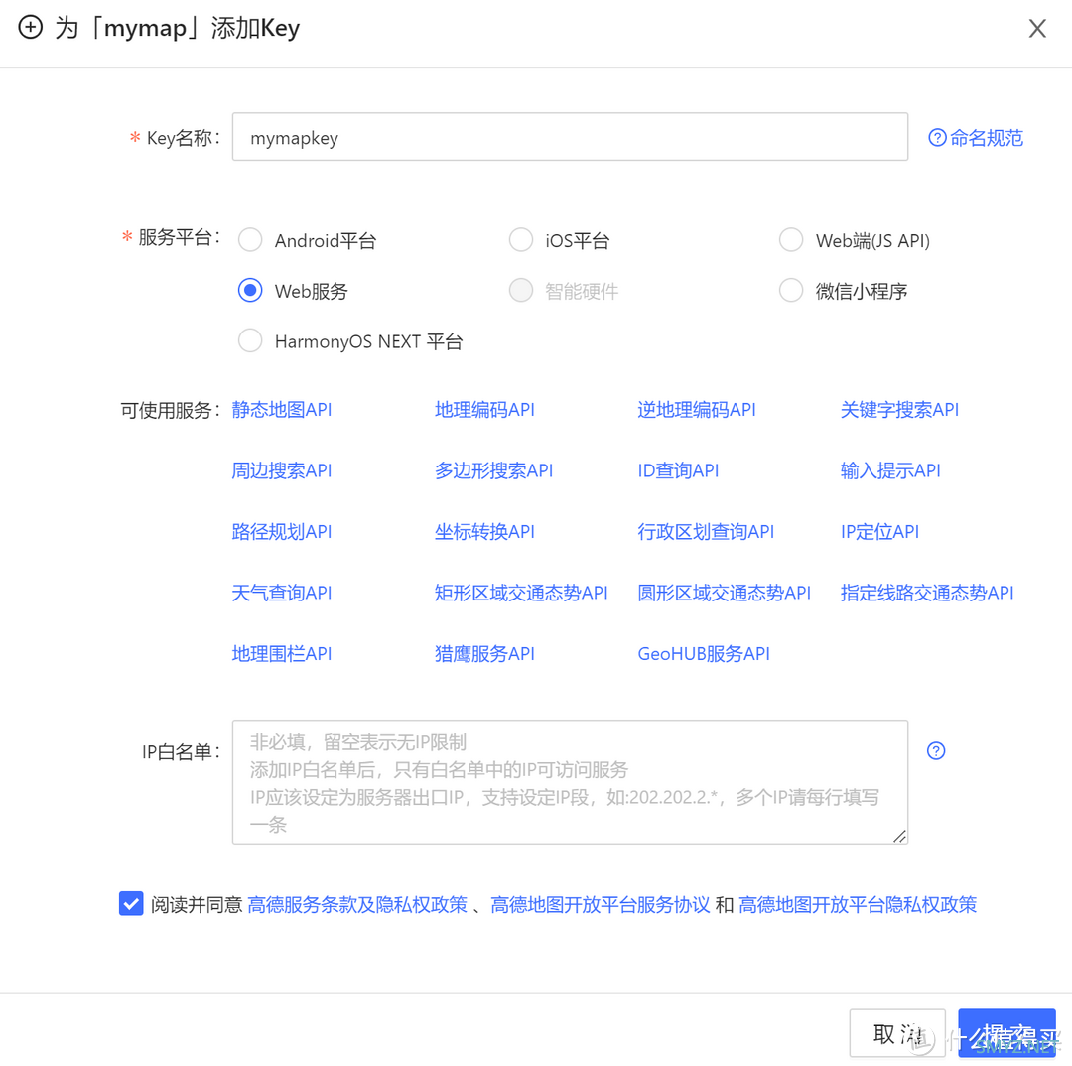Close the add Key dialog

[1037, 29]
